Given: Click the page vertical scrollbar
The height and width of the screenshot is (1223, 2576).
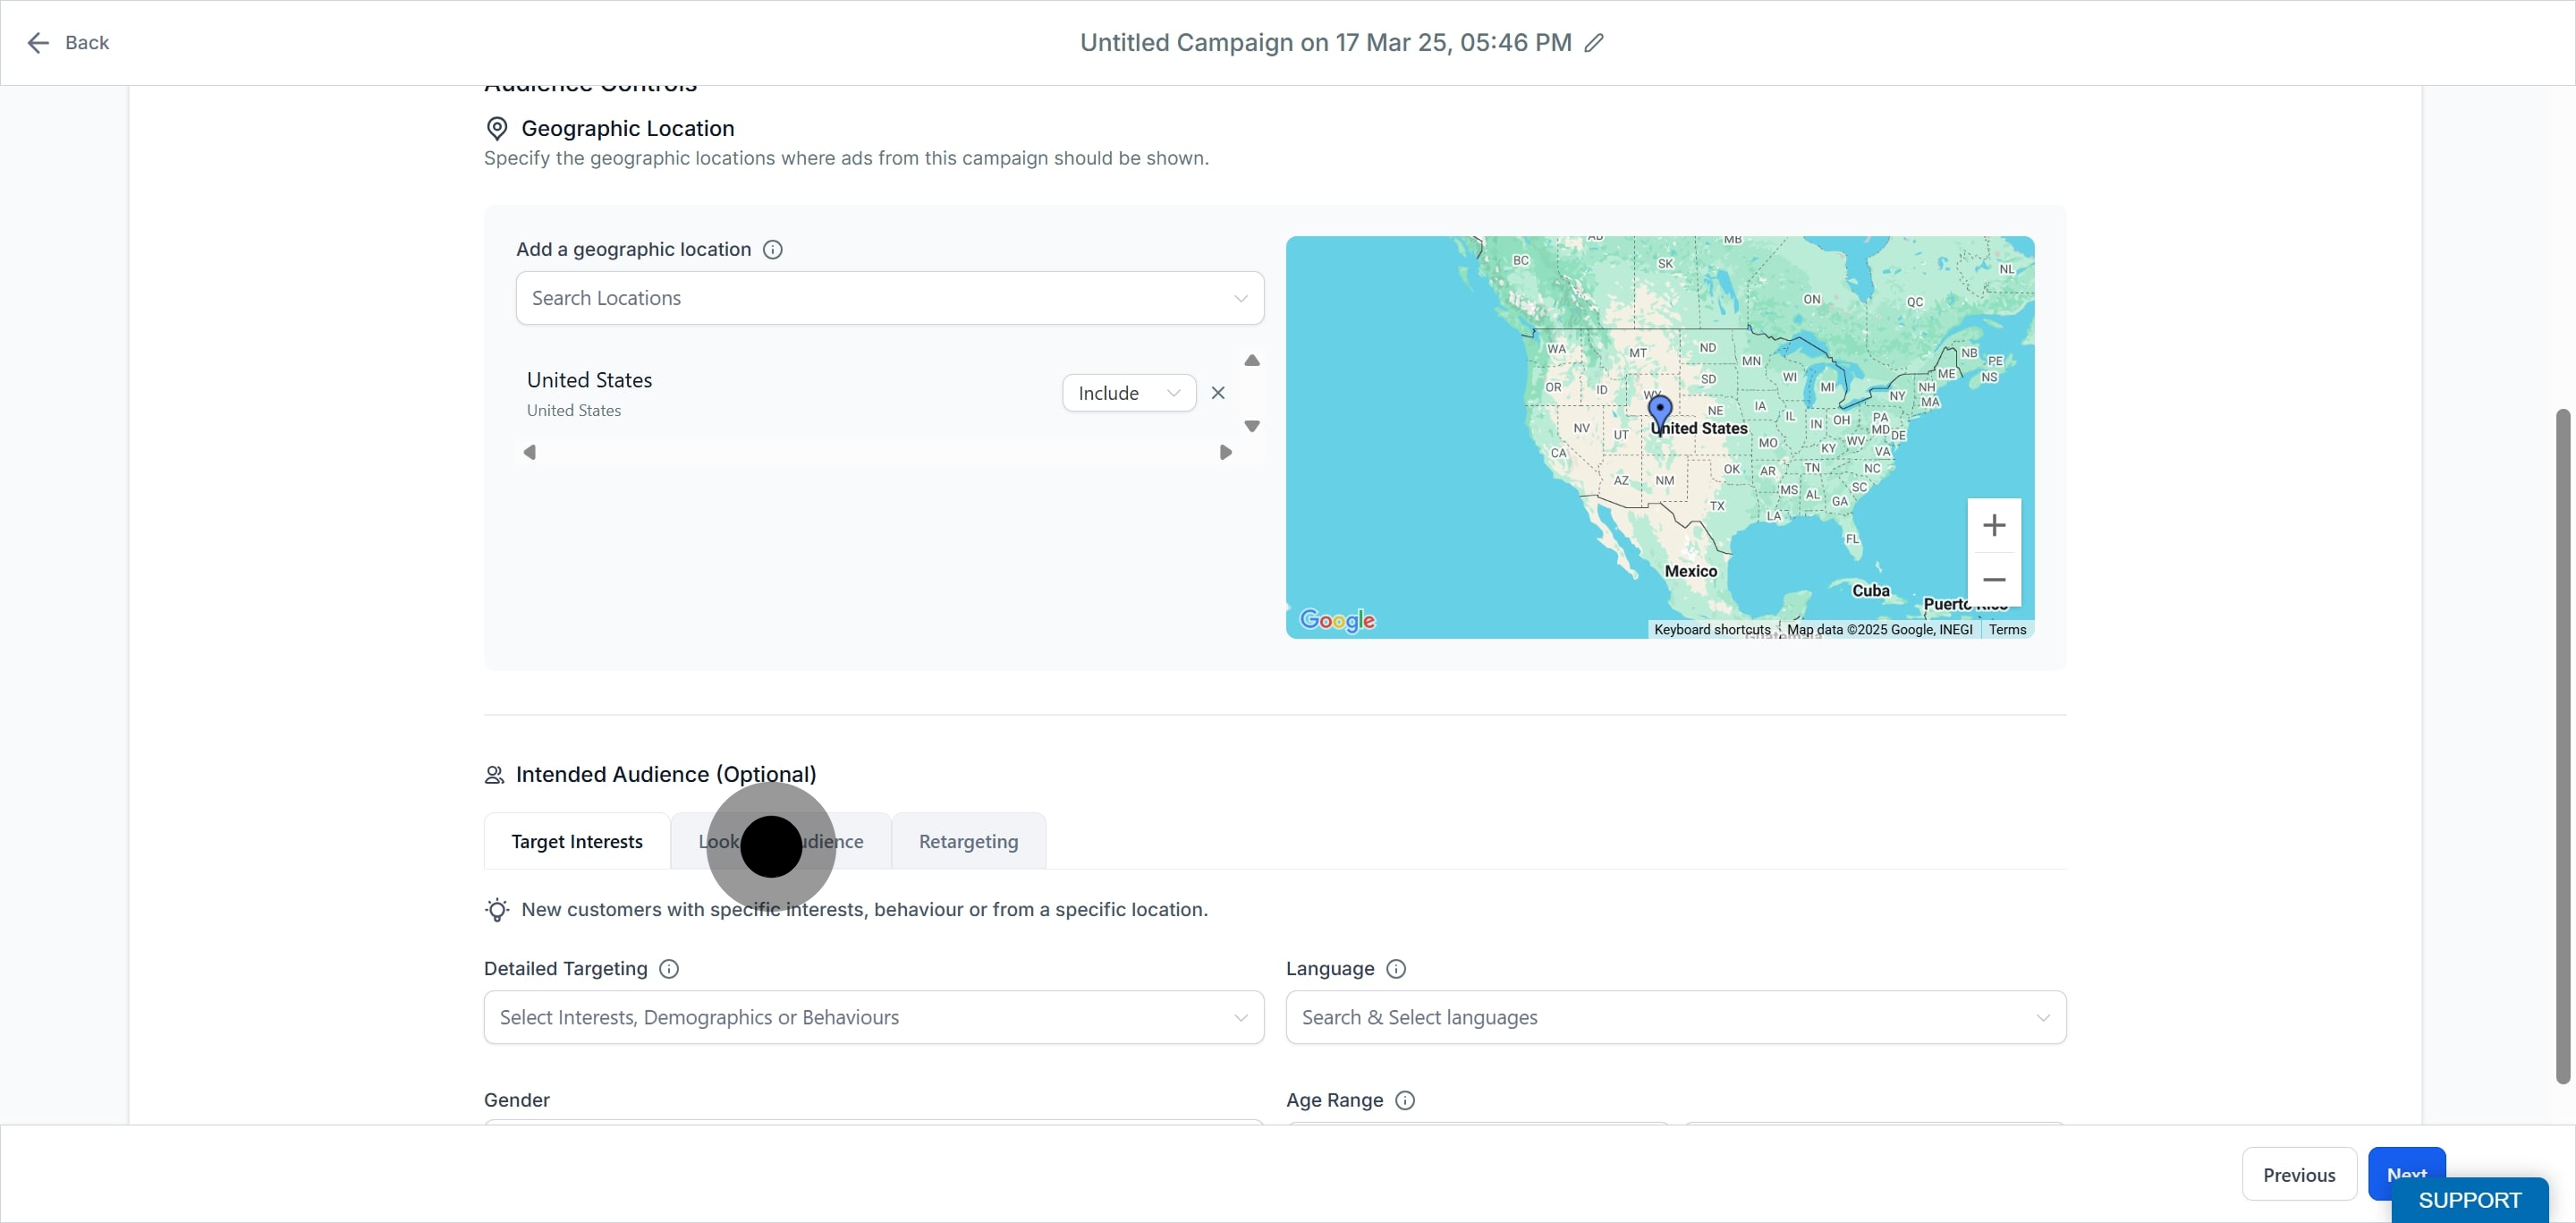Looking at the screenshot, I should point(2562,745).
